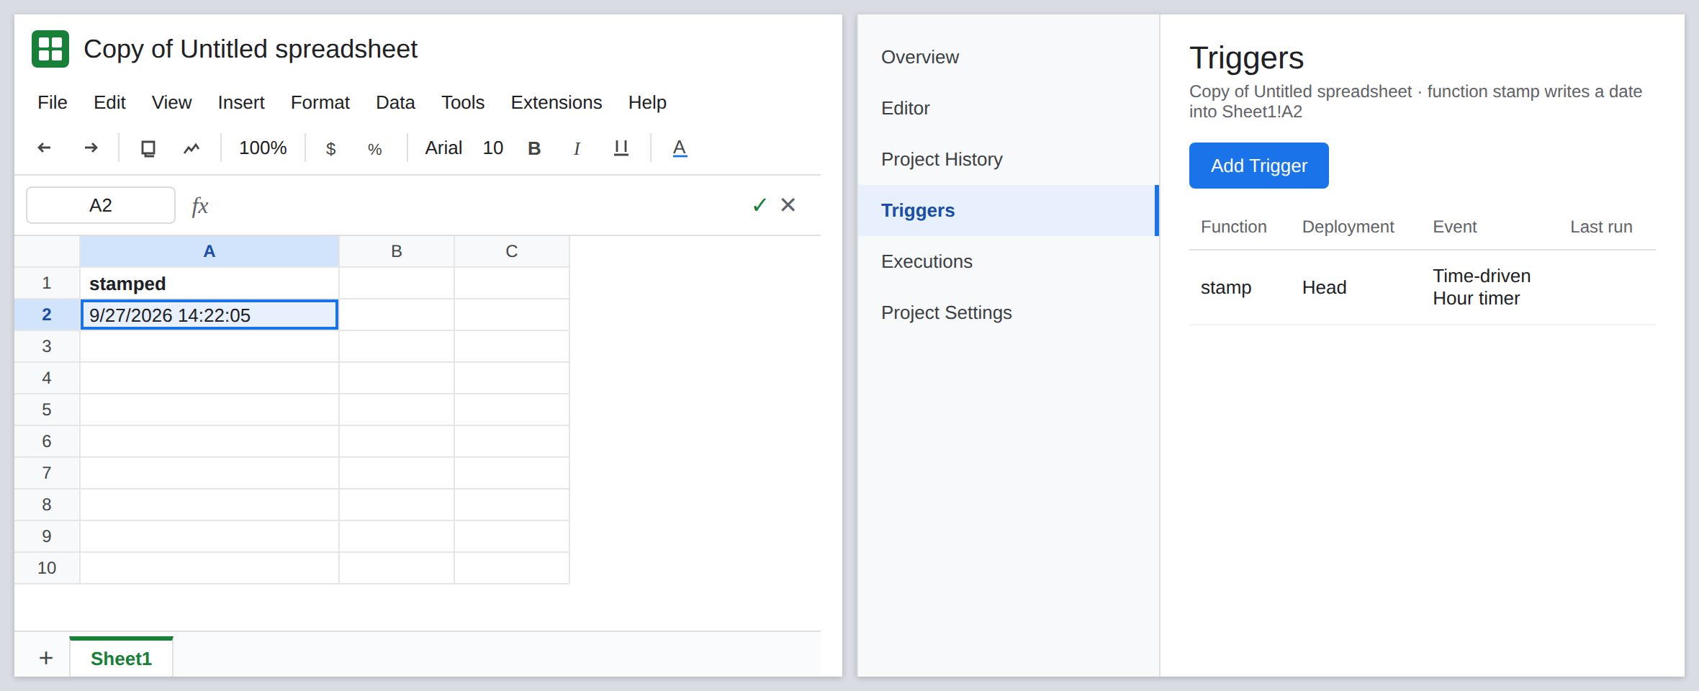Viewport: 1699px width, 691px height.
Task: Click the undo arrow in toolbar
Action: point(44,148)
